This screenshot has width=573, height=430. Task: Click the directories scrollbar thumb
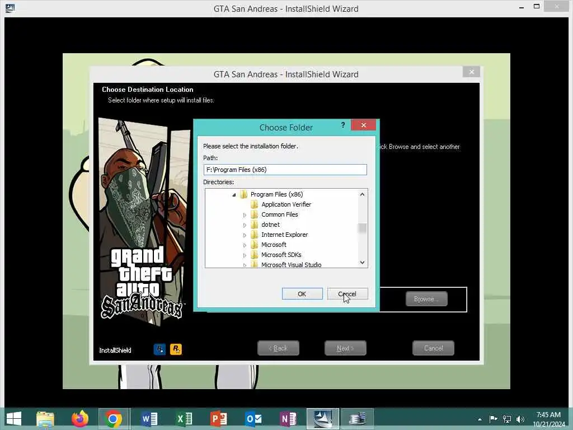[362, 228]
